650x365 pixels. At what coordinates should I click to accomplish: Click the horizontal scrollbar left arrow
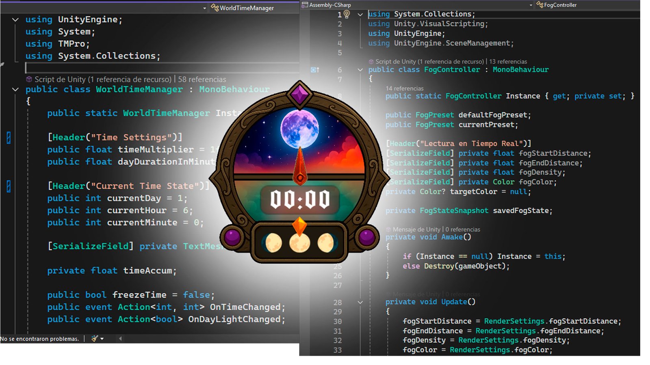[x=120, y=339]
